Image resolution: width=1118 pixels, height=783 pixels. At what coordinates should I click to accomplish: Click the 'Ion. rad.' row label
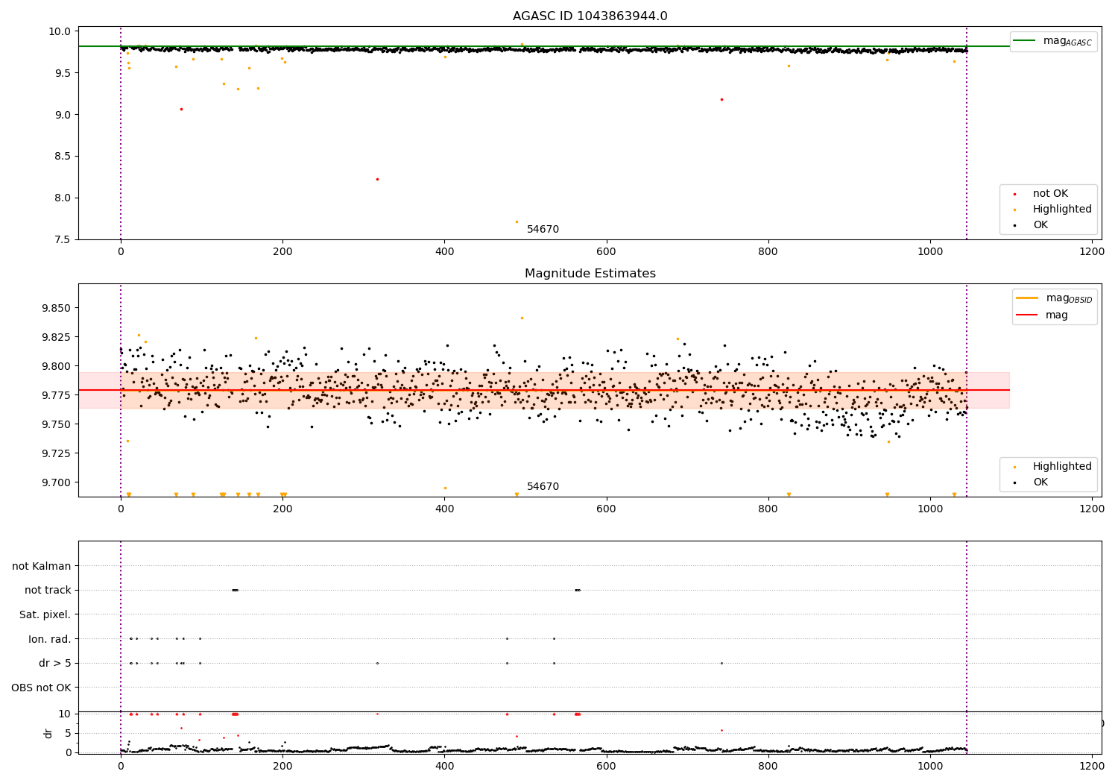[x=50, y=639]
